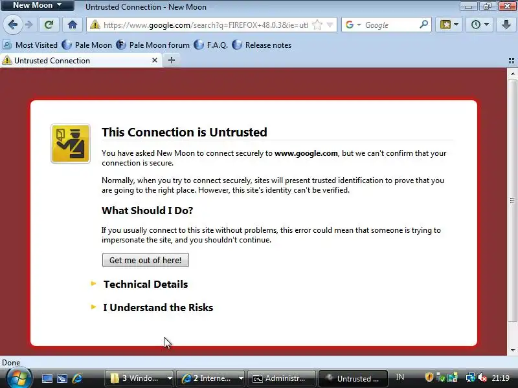This screenshot has height=388, width=518.
Task: Click the page scrollbar down arrow
Action: pyautogui.click(x=512, y=350)
